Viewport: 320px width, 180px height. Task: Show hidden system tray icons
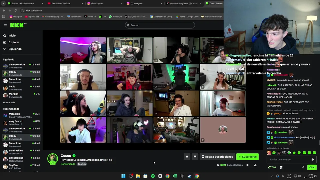point(272,176)
